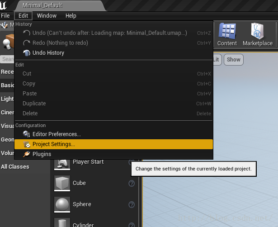This screenshot has height=227, width=278.
Task: Click the Editor Preferences icon
Action: click(x=27, y=134)
